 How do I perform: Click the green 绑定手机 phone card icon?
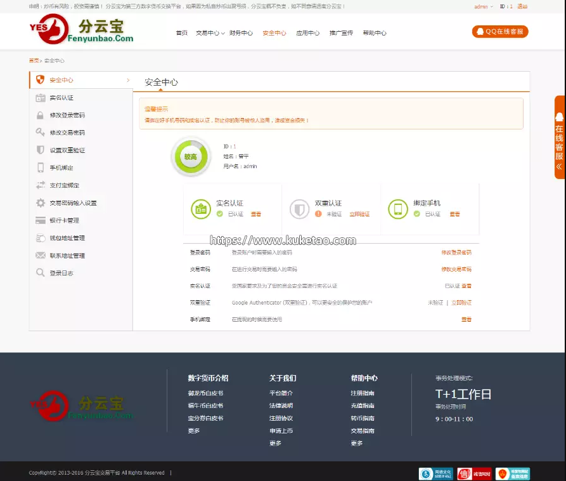[398, 209]
